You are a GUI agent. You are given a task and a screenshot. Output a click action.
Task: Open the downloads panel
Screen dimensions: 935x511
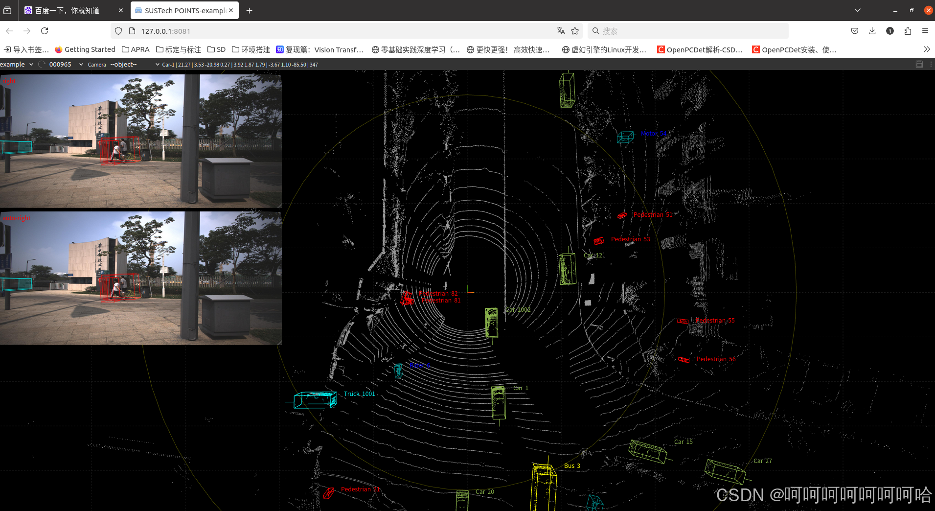872,31
